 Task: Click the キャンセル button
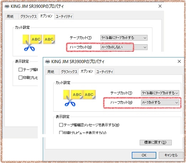click(x=171, y=155)
